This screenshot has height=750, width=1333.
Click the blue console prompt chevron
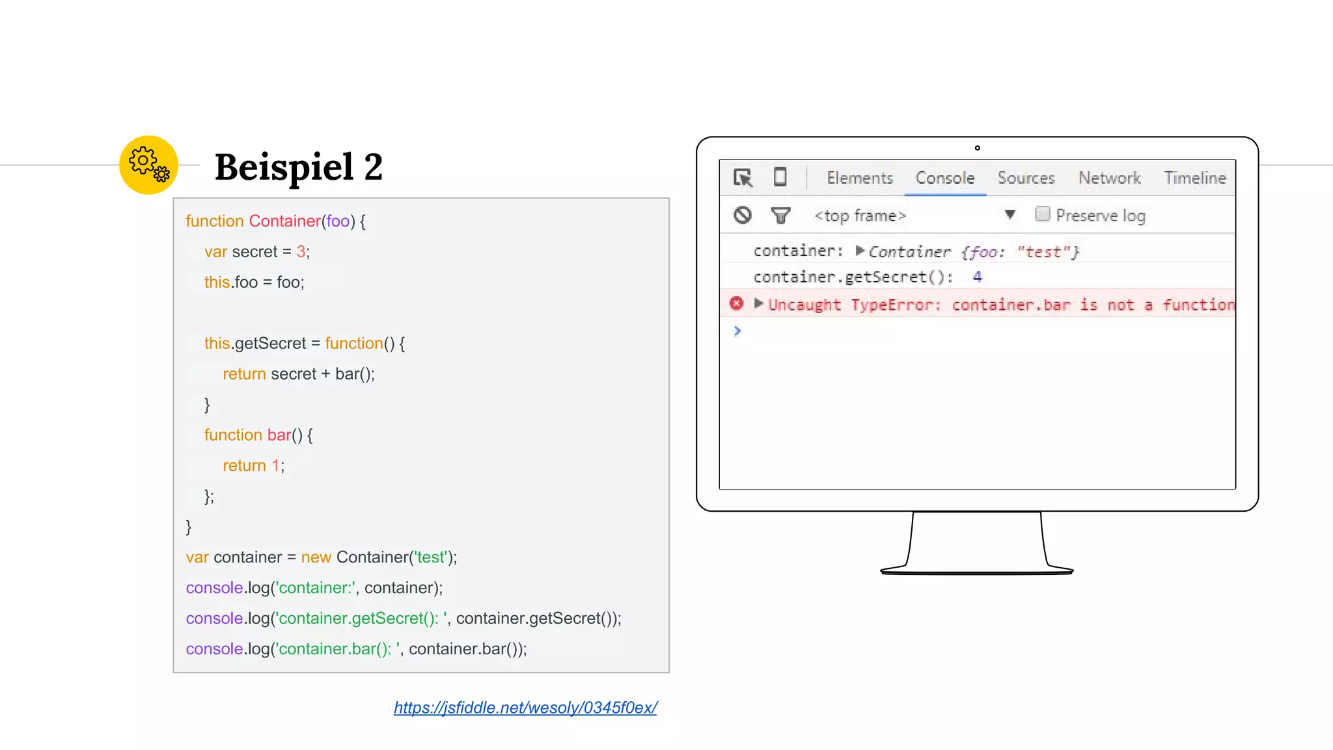coord(737,331)
